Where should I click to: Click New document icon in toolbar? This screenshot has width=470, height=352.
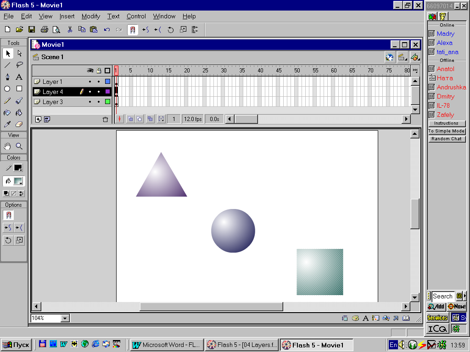click(7, 29)
